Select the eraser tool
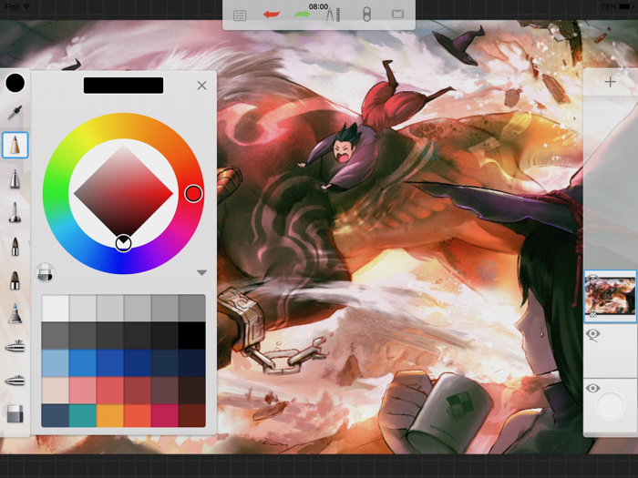The image size is (638, 478). [x=15, y=413]
